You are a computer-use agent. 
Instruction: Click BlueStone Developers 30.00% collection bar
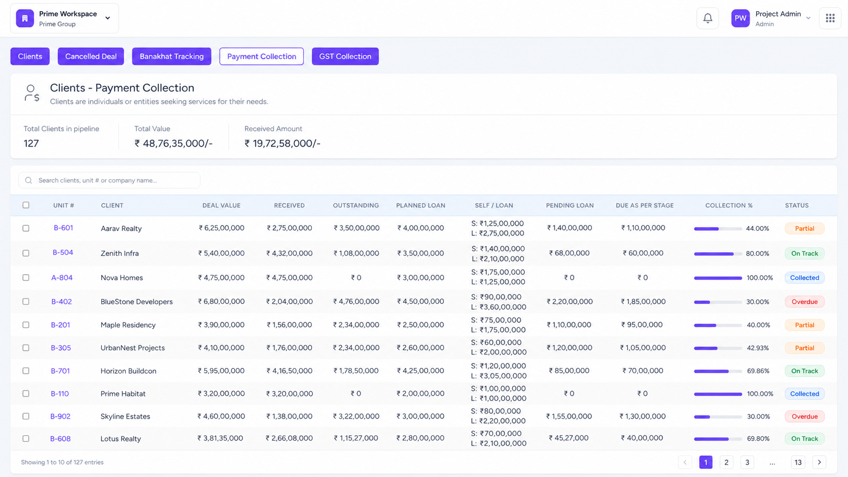[x=718, y=302]
